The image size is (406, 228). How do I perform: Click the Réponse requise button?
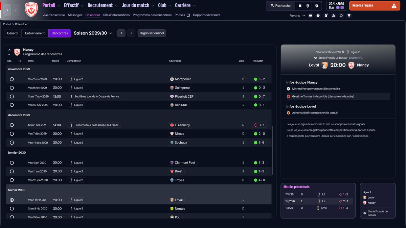375,6
